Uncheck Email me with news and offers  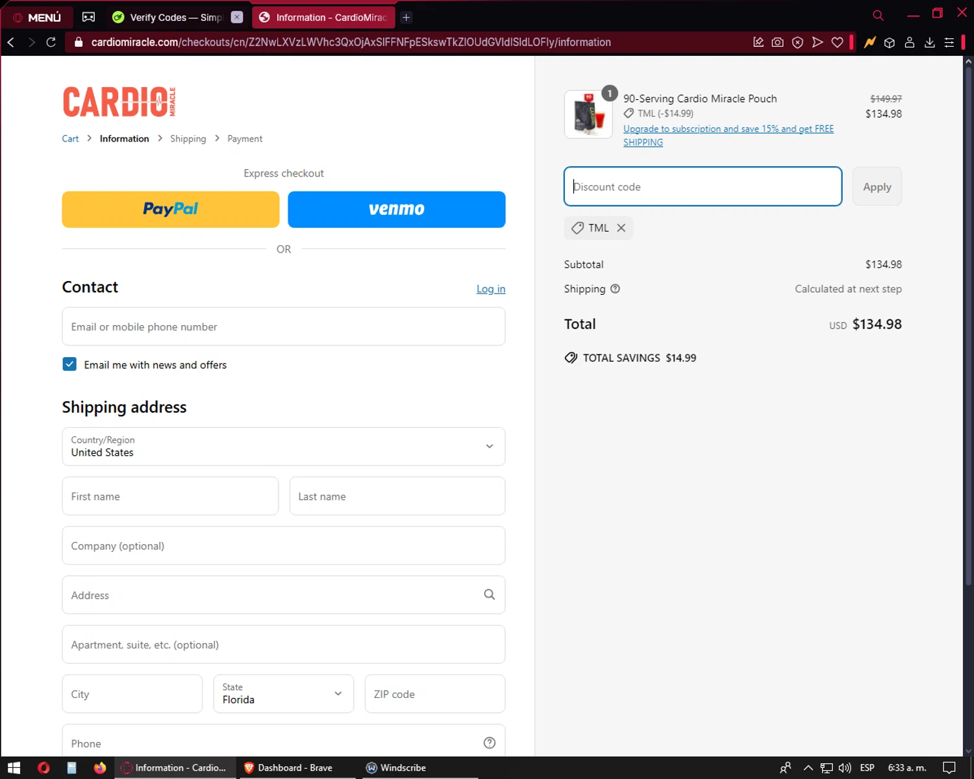point(69,364)
